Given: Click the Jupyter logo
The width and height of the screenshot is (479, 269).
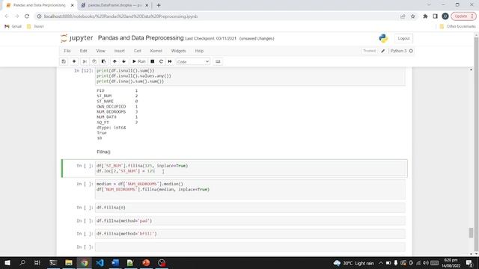Looking at the screenshot, I should [76, 38].
